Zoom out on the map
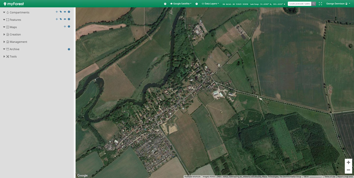354x178 pixels. click(x=349, y=170)
